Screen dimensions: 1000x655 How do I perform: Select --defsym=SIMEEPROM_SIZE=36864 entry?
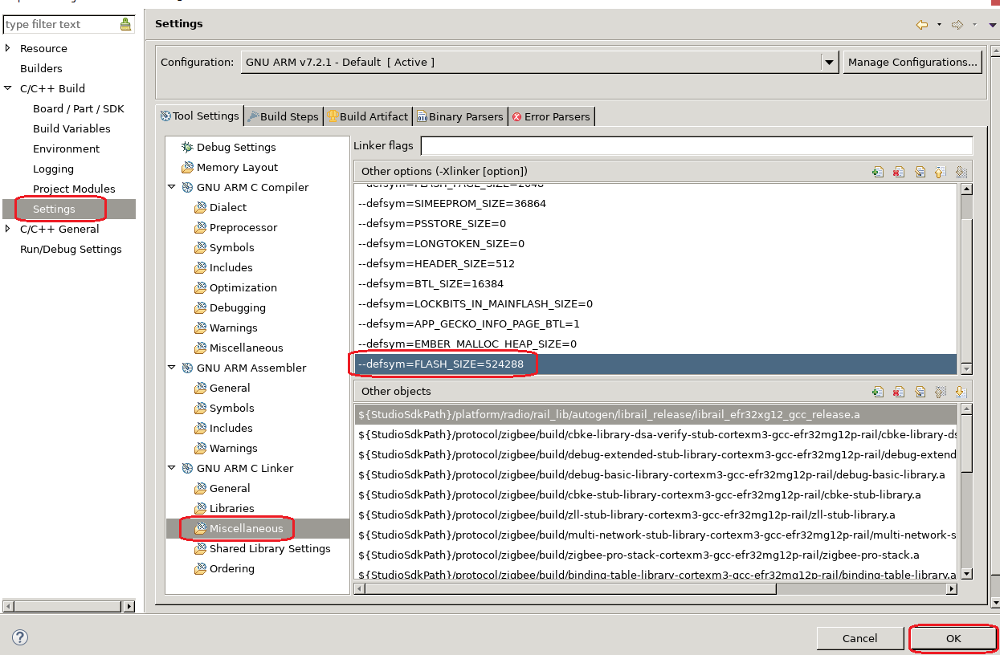point(656,203)
